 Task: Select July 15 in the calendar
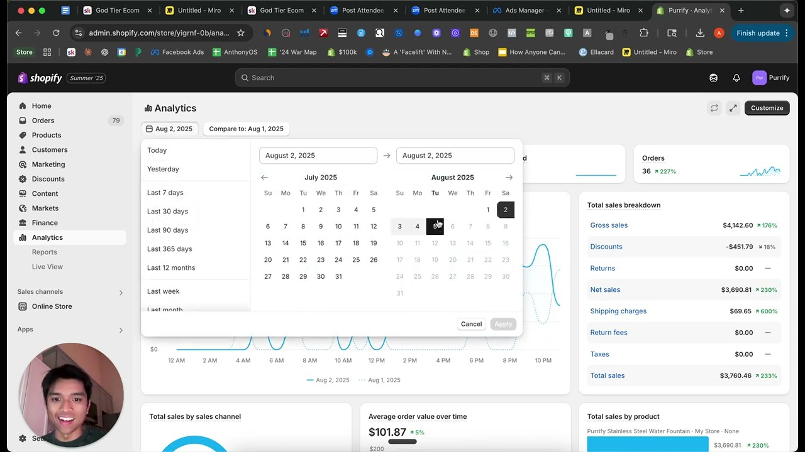[303, 243]
